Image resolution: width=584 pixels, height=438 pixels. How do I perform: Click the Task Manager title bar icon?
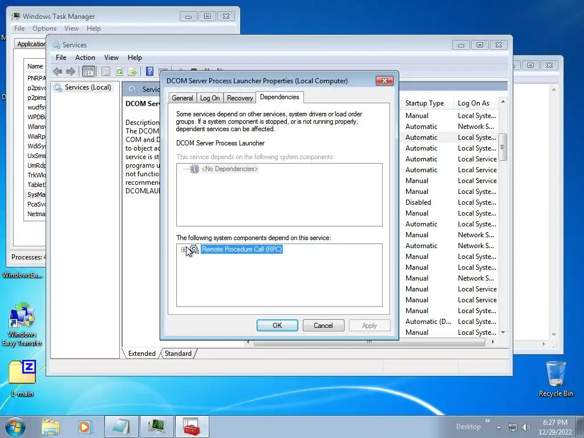tap(15, 17)
